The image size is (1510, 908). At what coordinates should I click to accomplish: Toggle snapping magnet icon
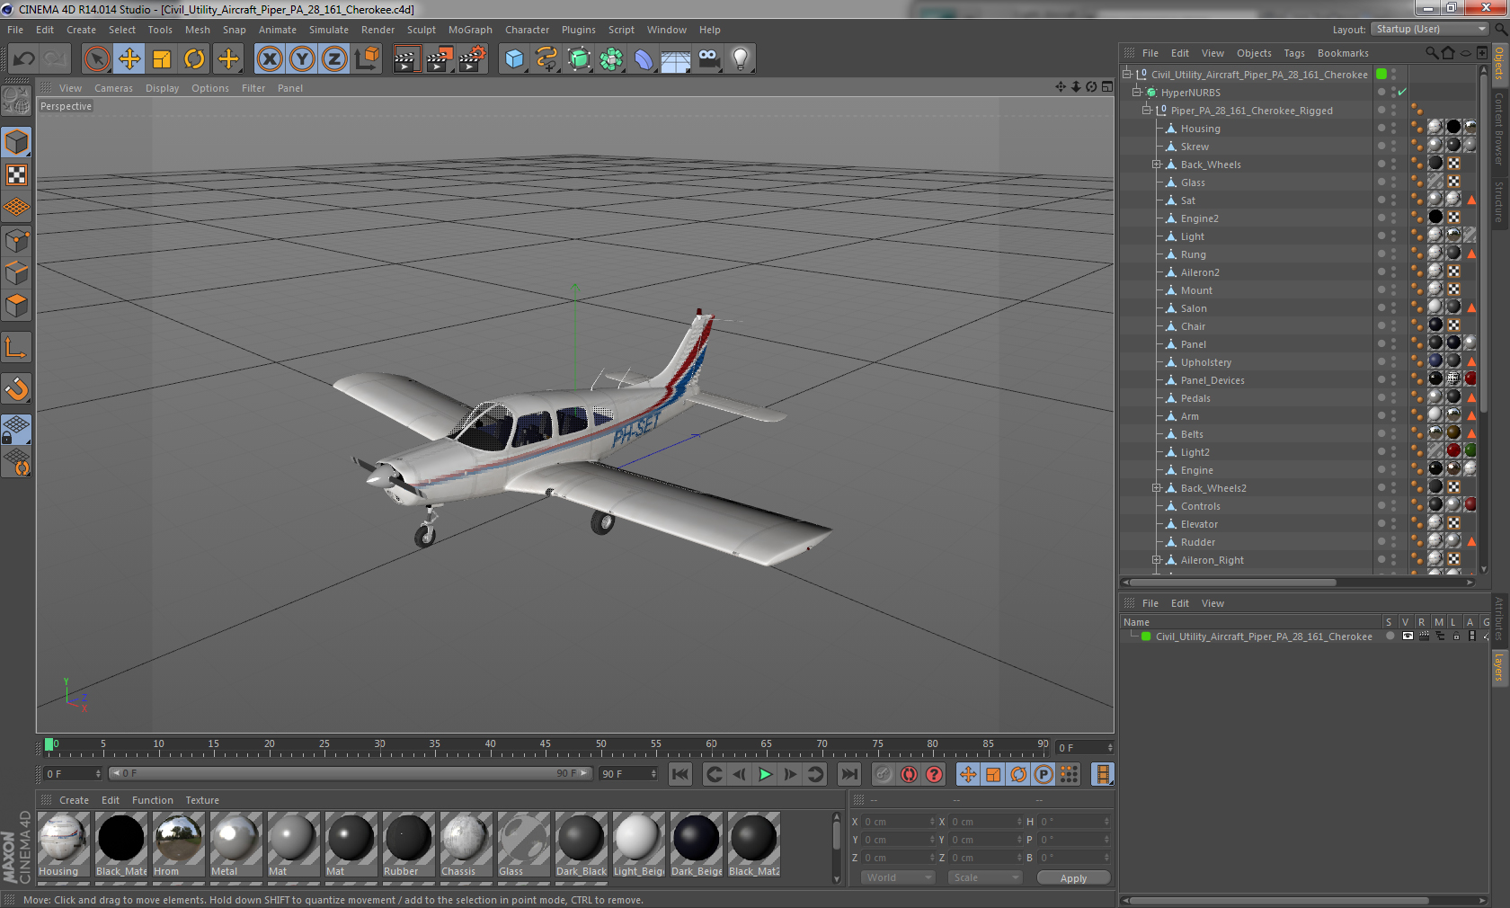tap(16, 389)
